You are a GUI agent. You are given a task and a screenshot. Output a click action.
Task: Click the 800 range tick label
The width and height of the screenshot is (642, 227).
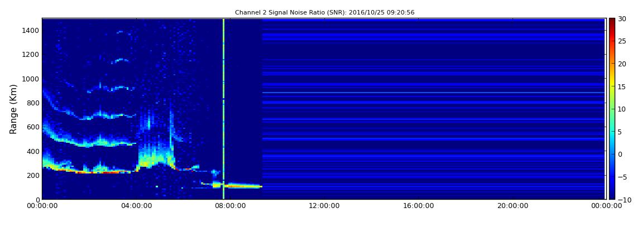click(33, 103)
